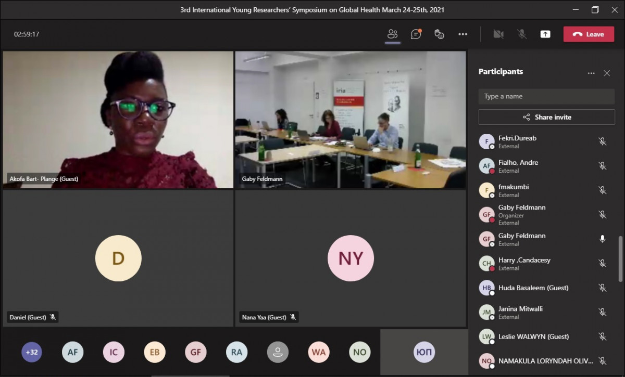
Task: Open the More actions ellipsis menu in toolbar
Action: point(463,34)
